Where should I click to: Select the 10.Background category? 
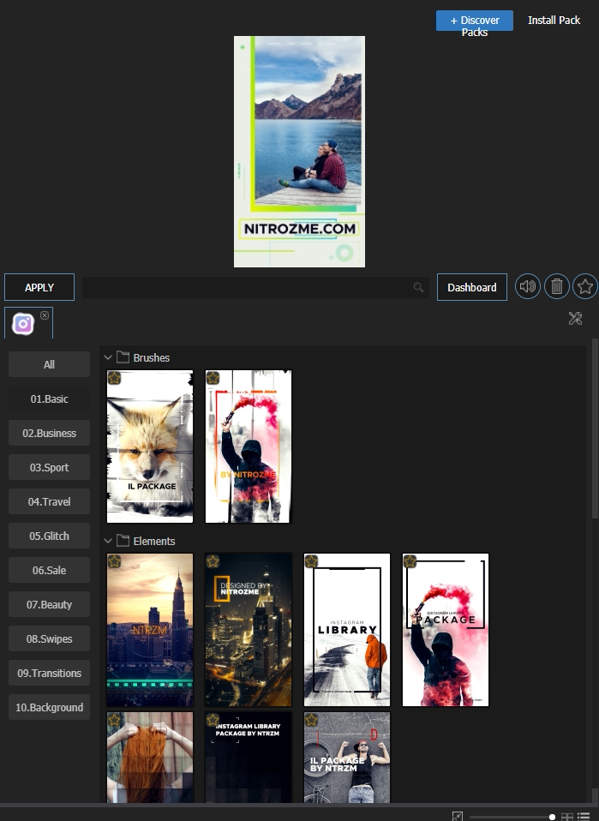click(49, 707)
